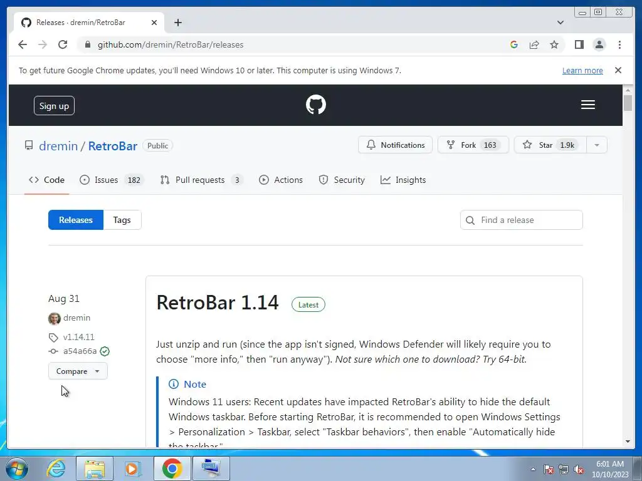Open Windows Media Player from taskbar
642x481 pixels.
[132, 468]
